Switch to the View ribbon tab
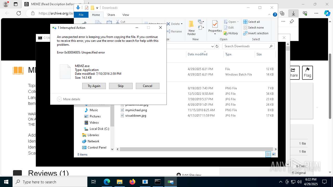333x187 pixels. pyautogui.click(x=126, y=15)
